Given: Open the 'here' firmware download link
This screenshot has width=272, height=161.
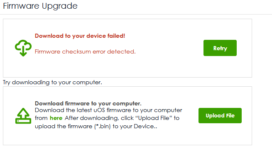Looking at the screenshot, I should (x=56, y=118).
